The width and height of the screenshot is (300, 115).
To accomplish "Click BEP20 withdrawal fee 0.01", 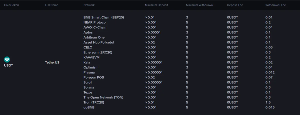I will [269, 17].
